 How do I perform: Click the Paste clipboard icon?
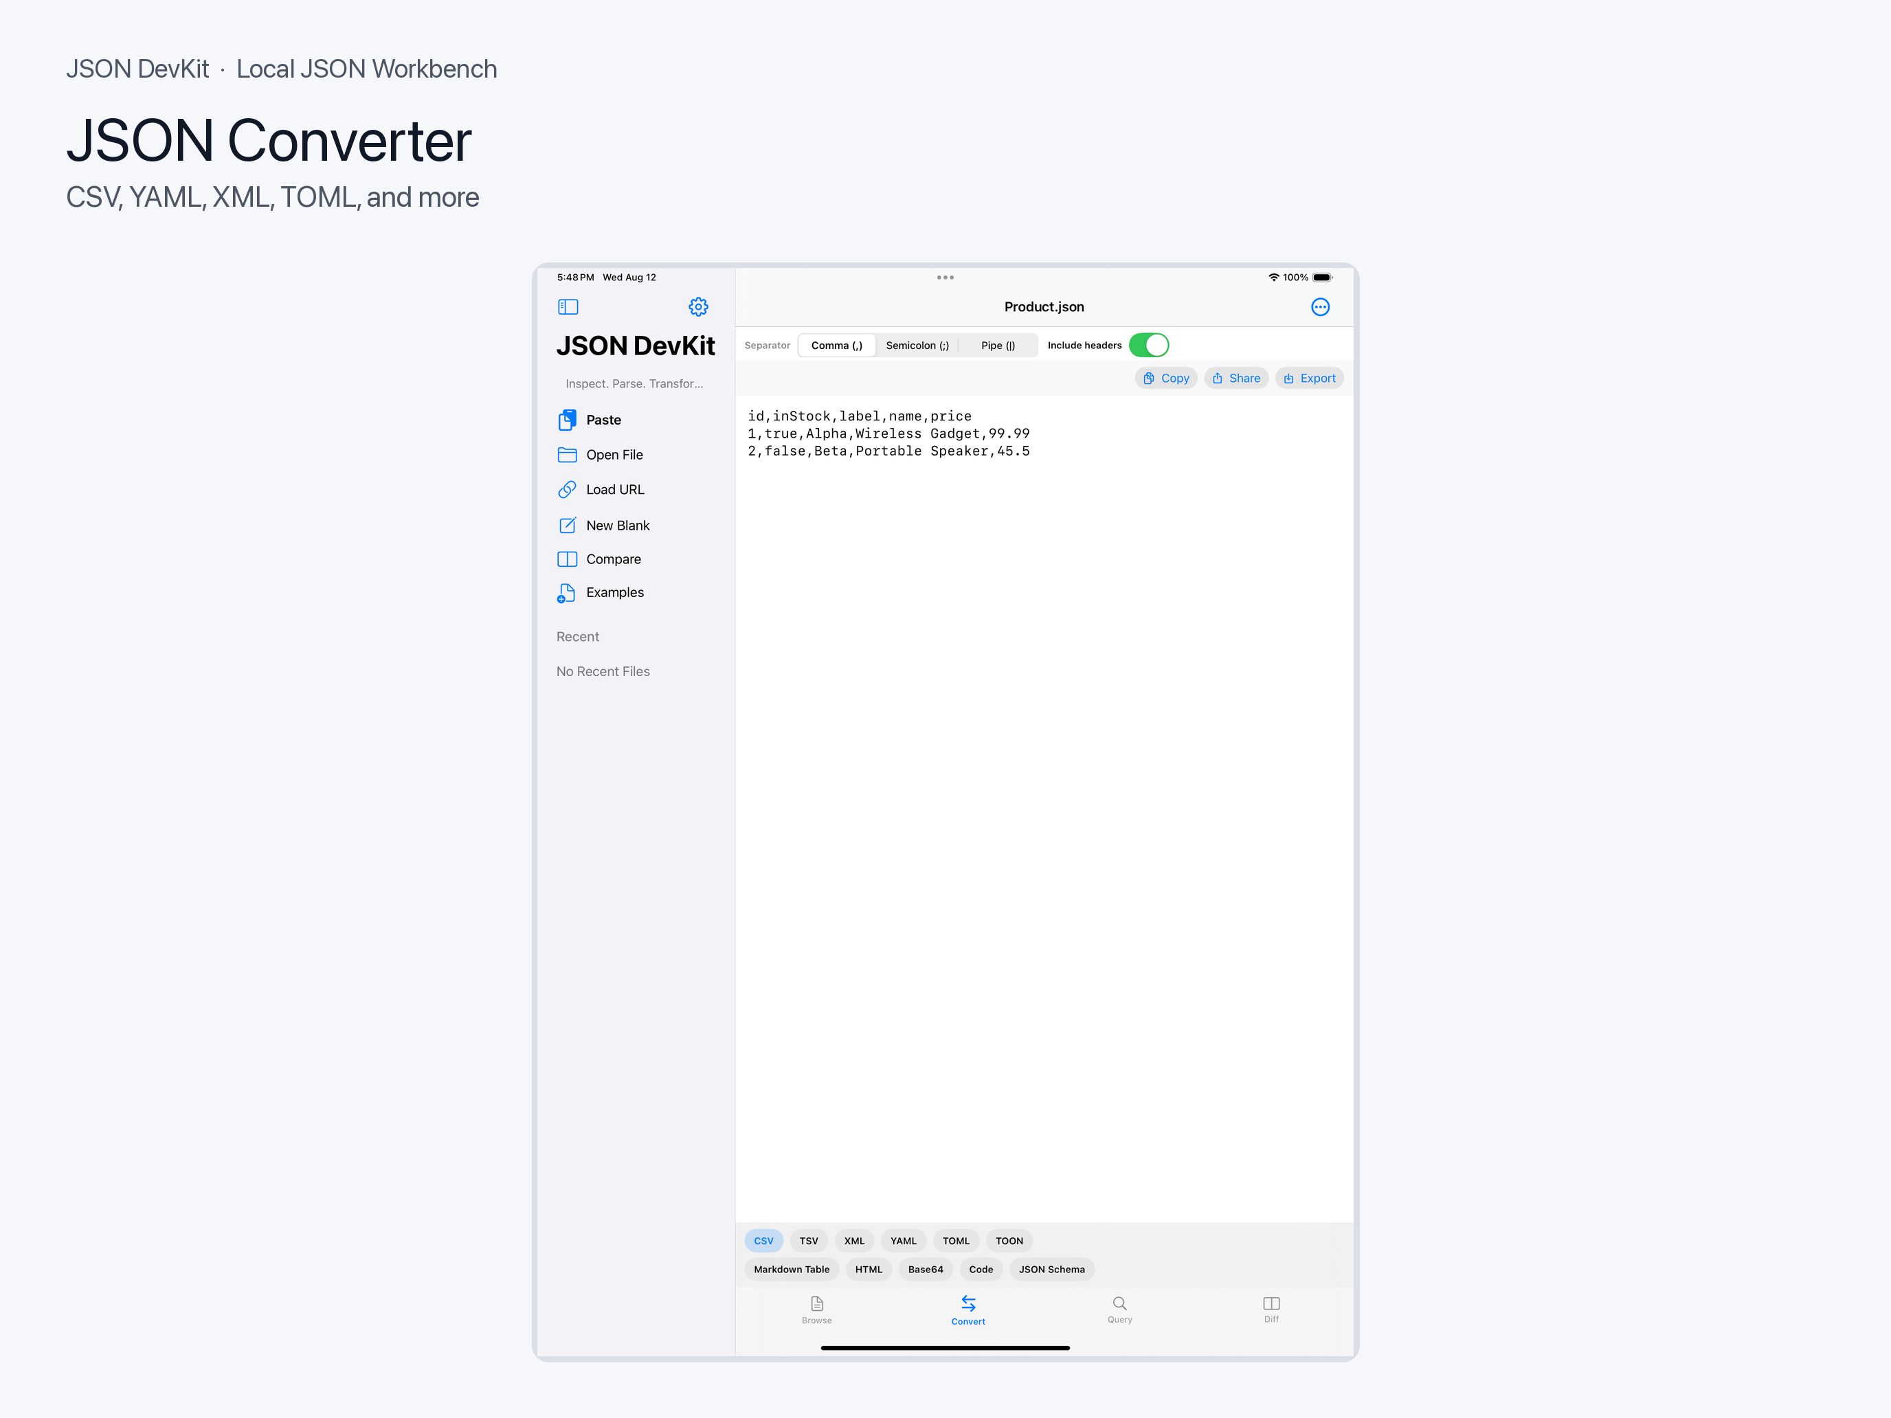tap(567, 420)
